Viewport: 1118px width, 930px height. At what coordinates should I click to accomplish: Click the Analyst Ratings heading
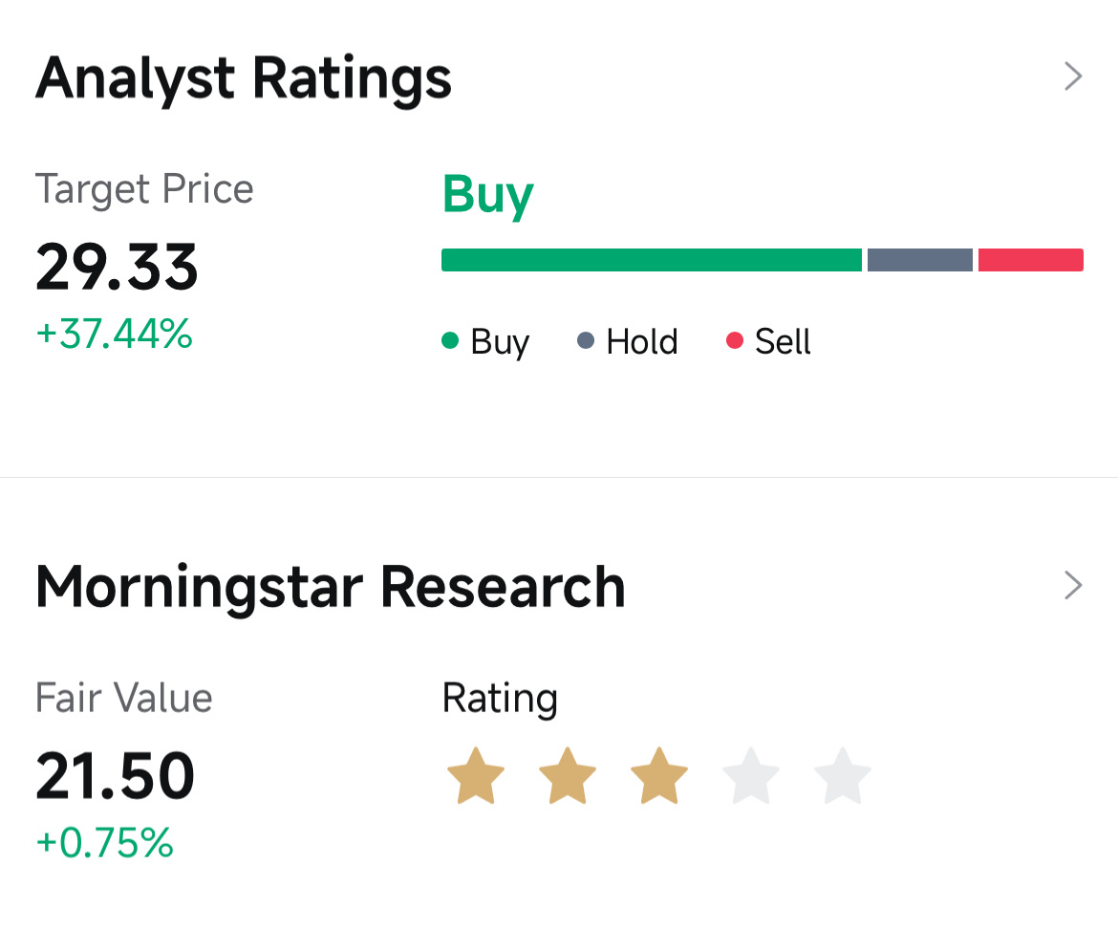(243, 79)
